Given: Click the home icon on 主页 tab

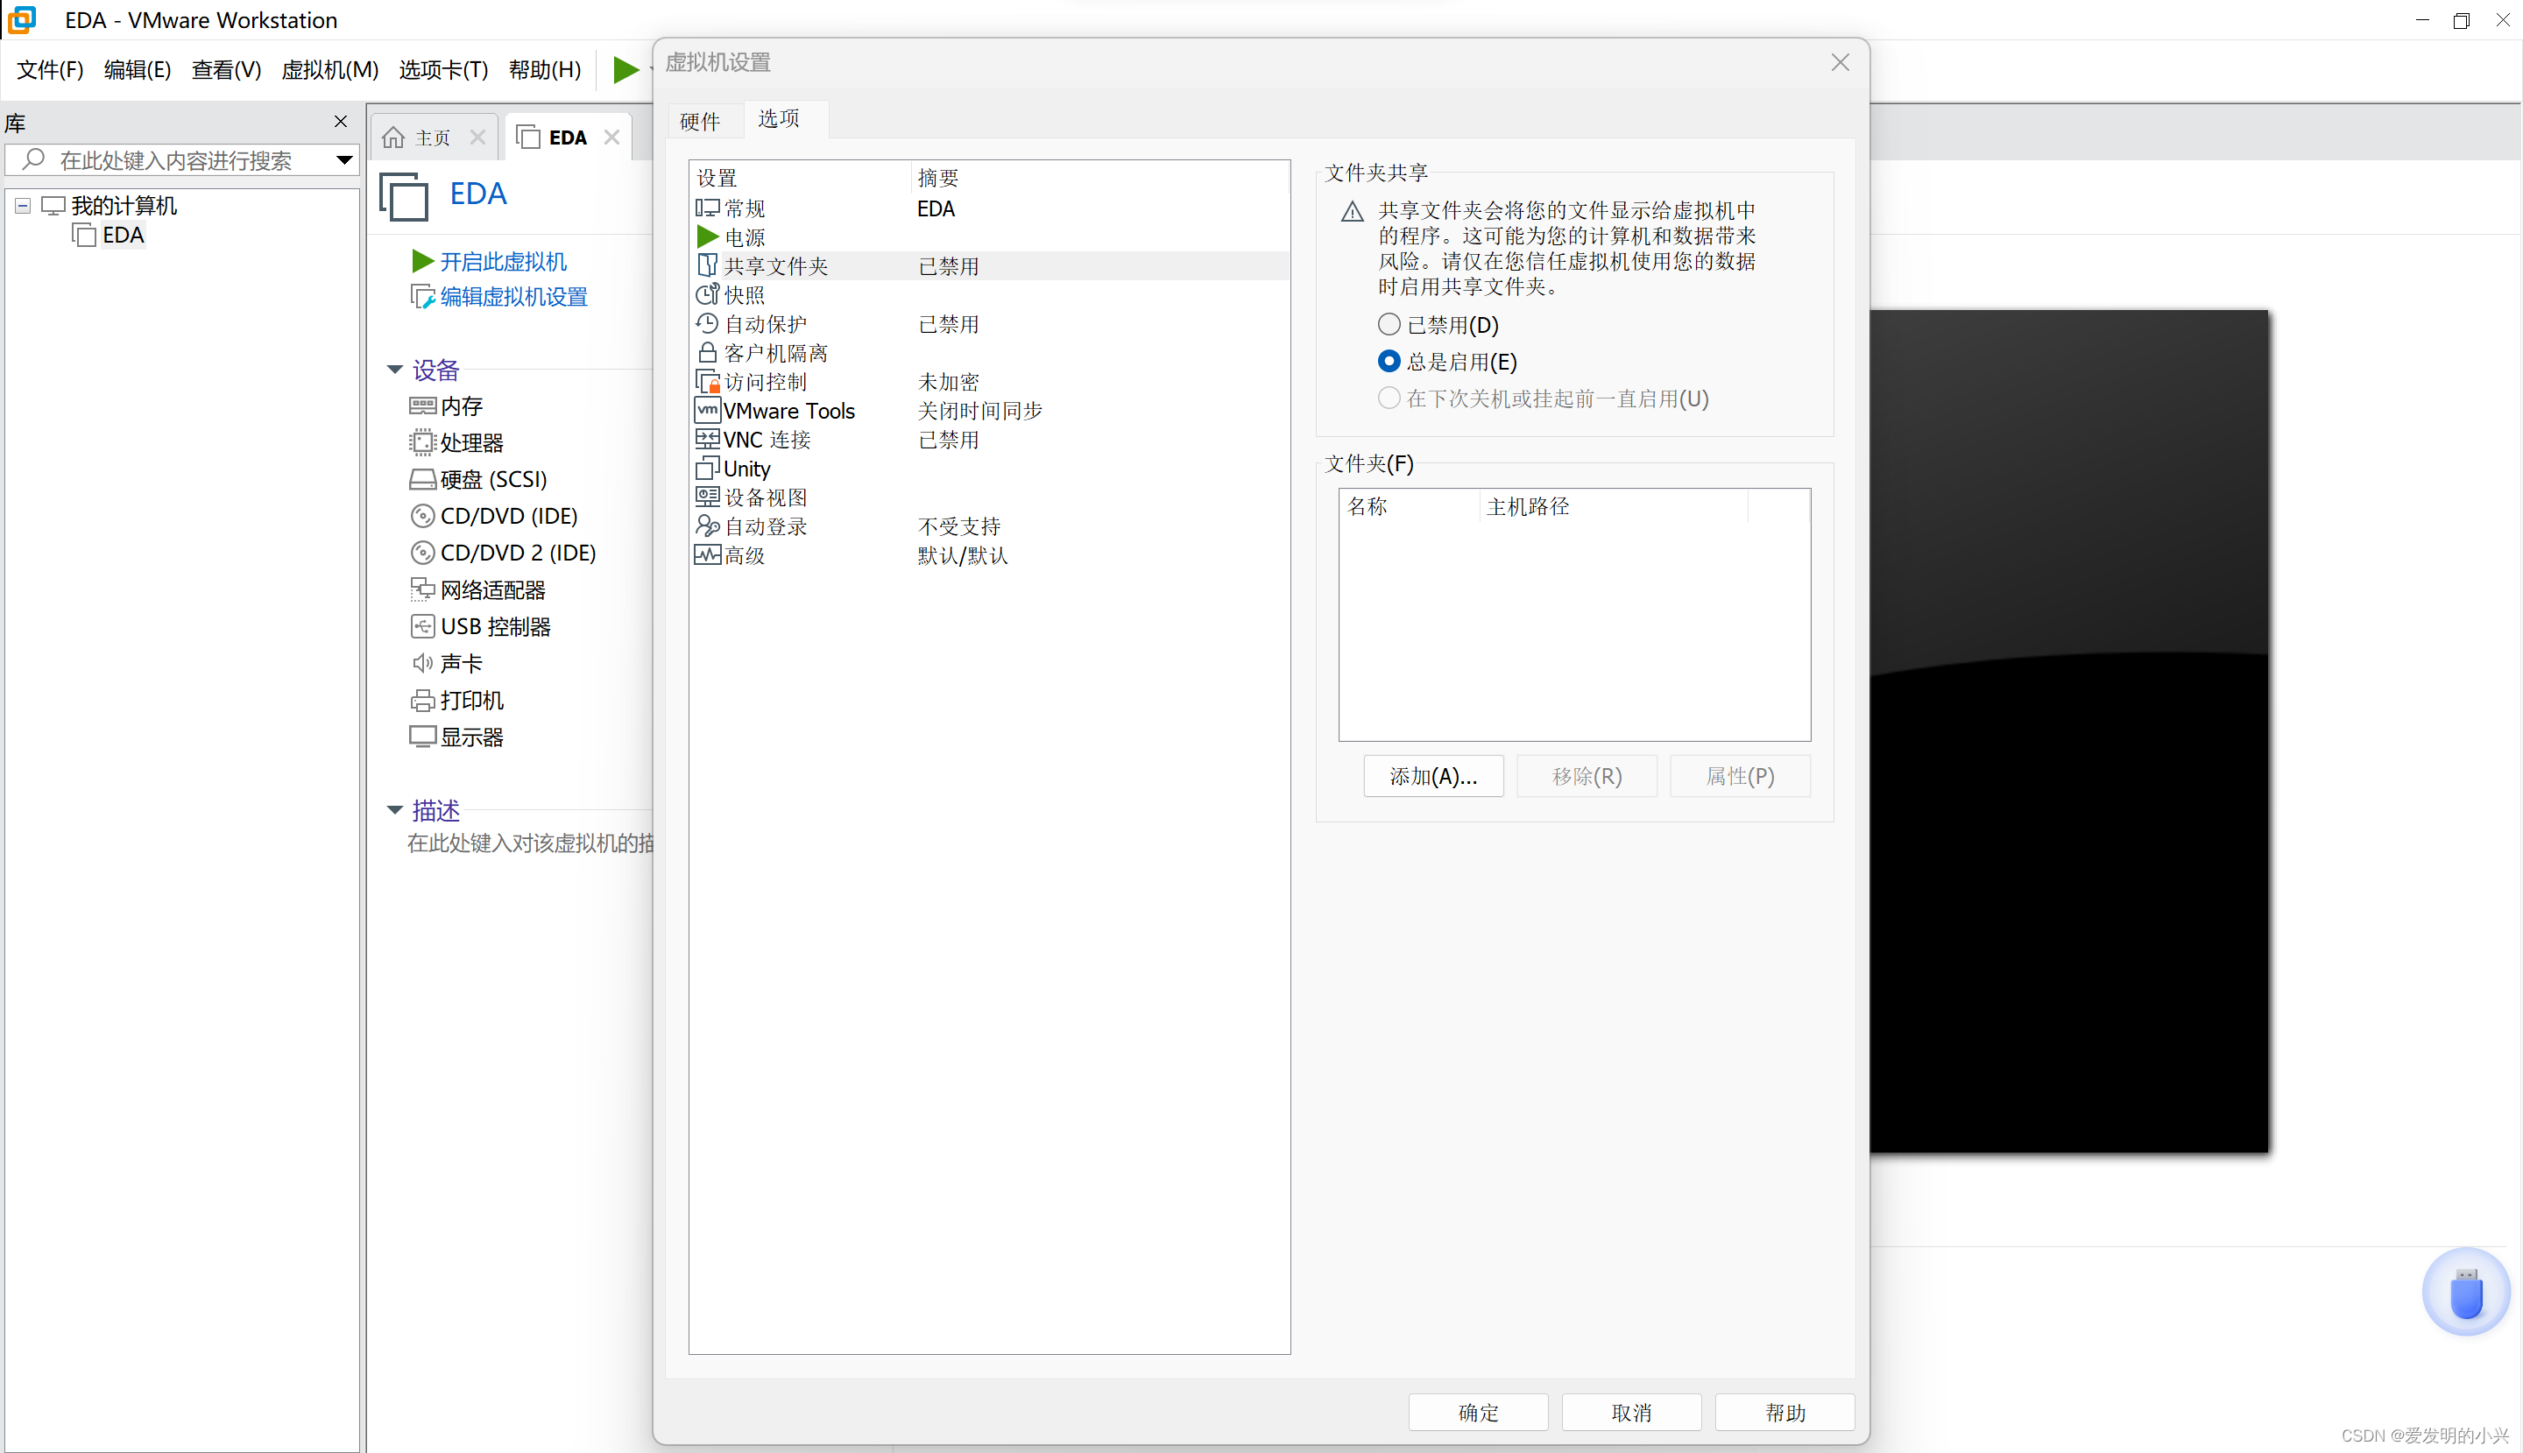Looking at the screenshot, I should [393, 138].
